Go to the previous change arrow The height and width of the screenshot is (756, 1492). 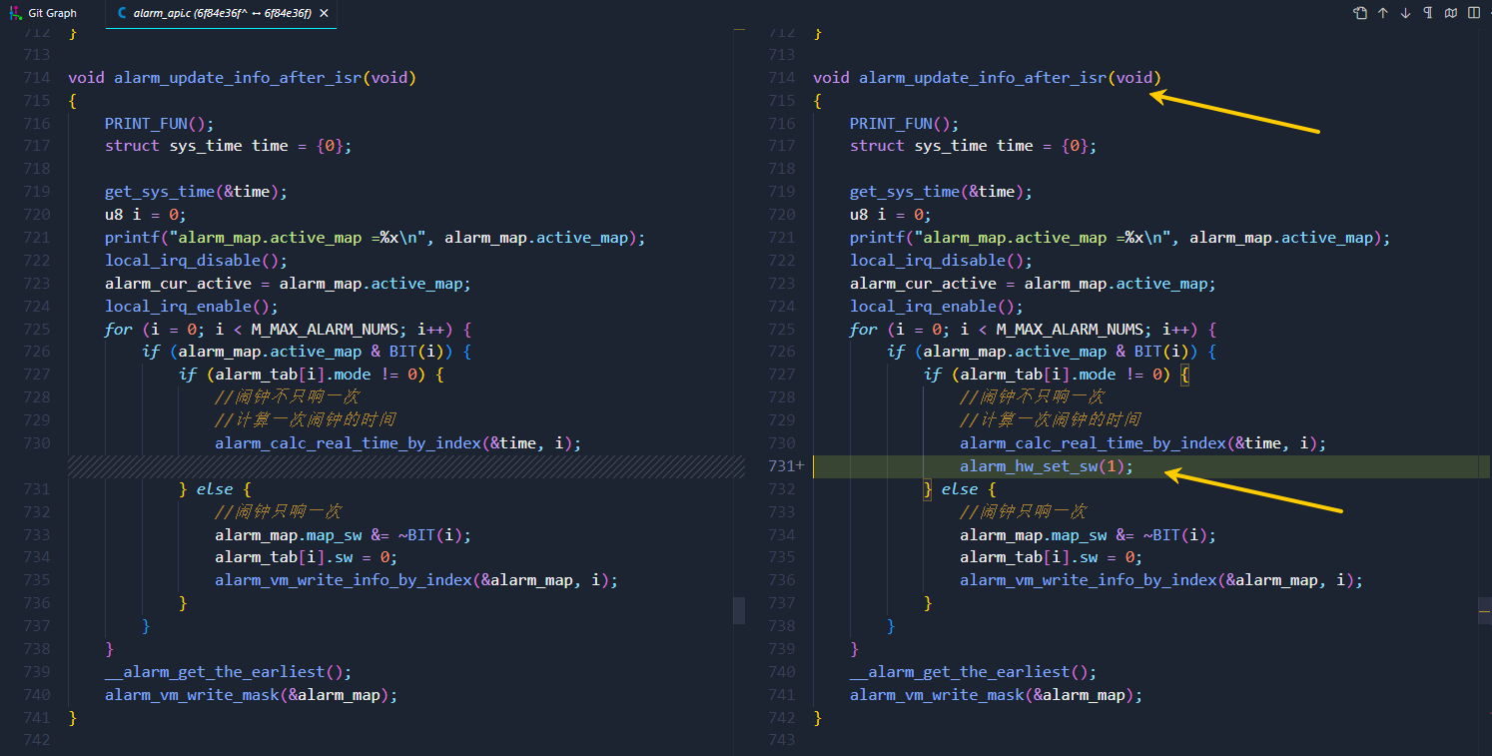[1383, 13]
